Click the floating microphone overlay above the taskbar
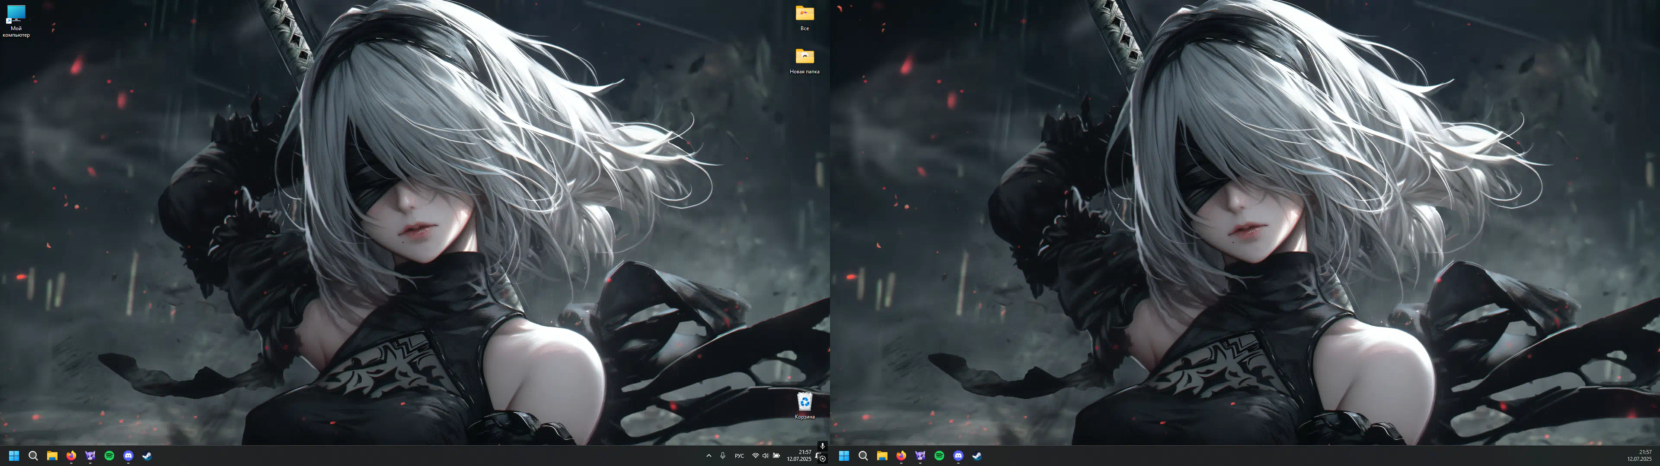Image resolution: width=1660 pixels, height=466 pixels. point(822,445)
